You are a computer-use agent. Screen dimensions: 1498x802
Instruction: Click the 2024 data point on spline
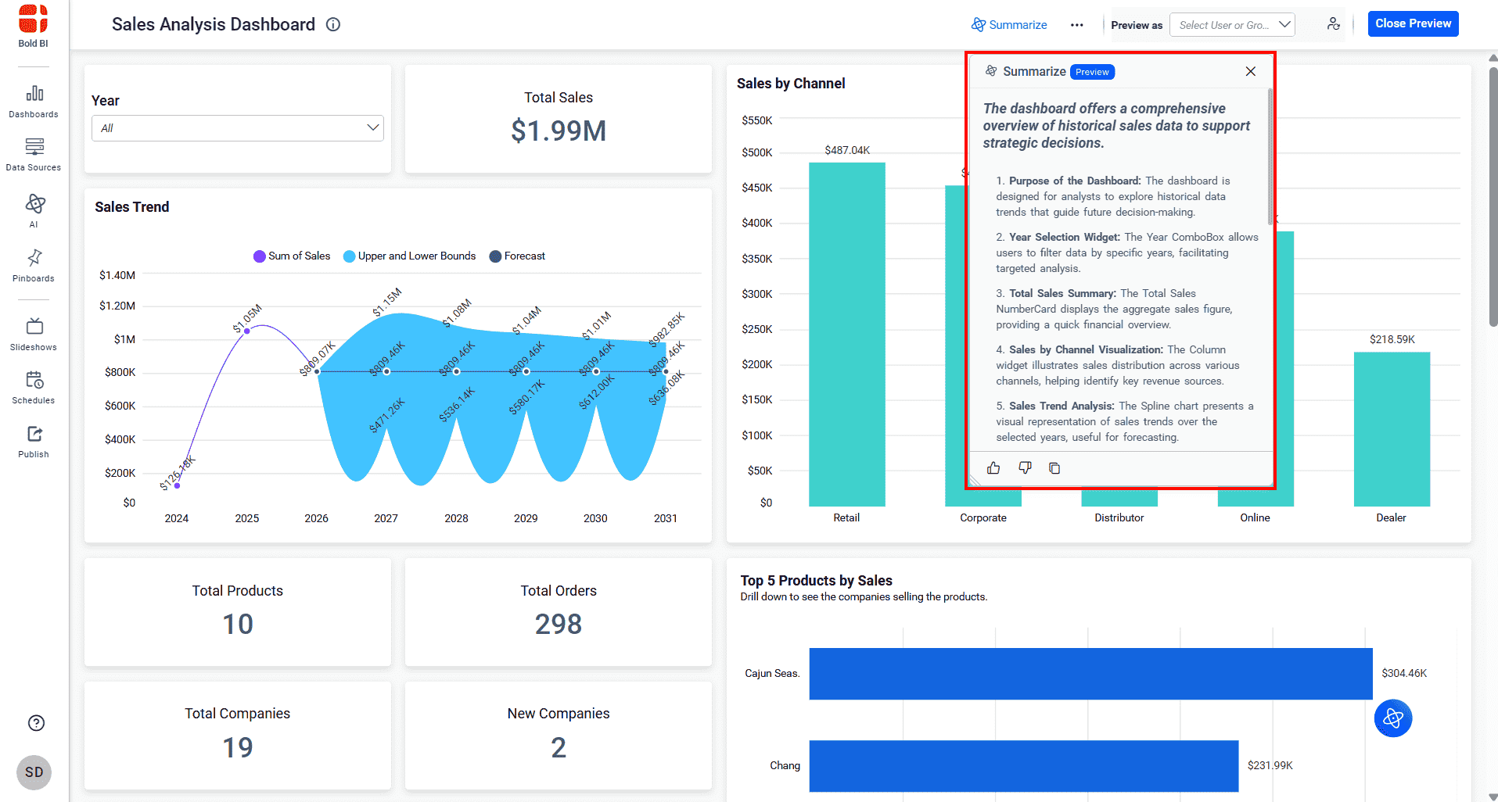(x=177, y=485)
